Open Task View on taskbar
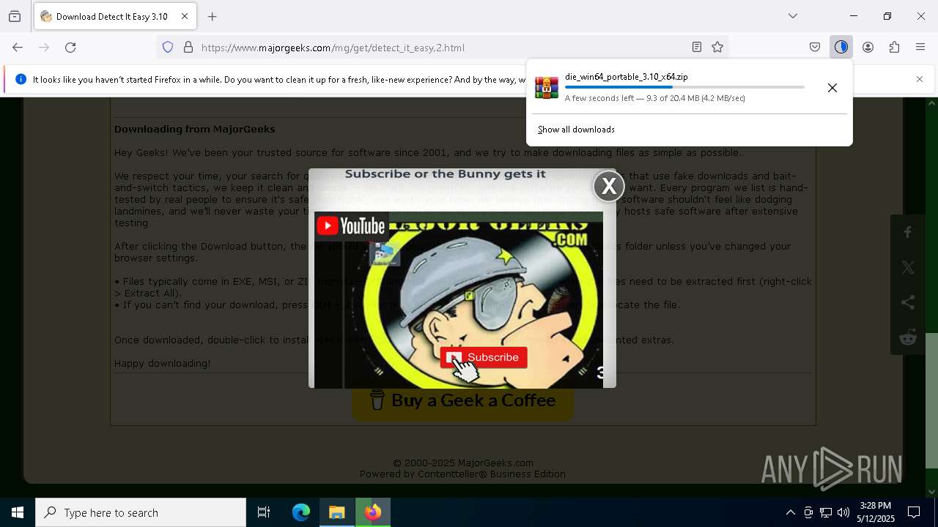 point(264,512)
